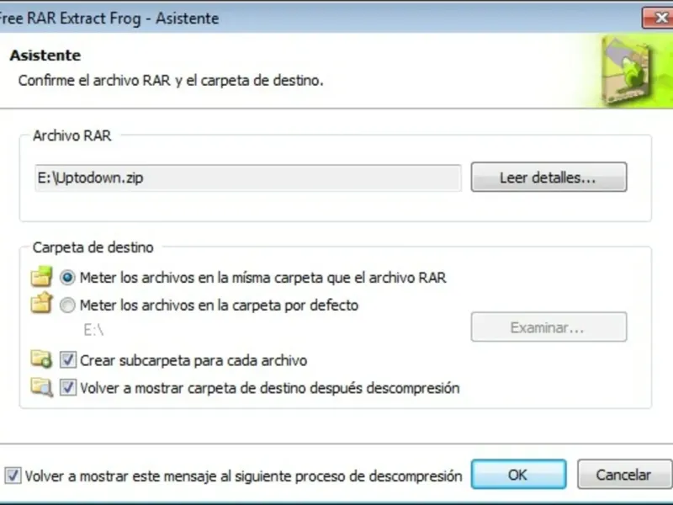Click the 'Archivo RAR' group label
673x505 pixels.
click(x=72, y=136)
